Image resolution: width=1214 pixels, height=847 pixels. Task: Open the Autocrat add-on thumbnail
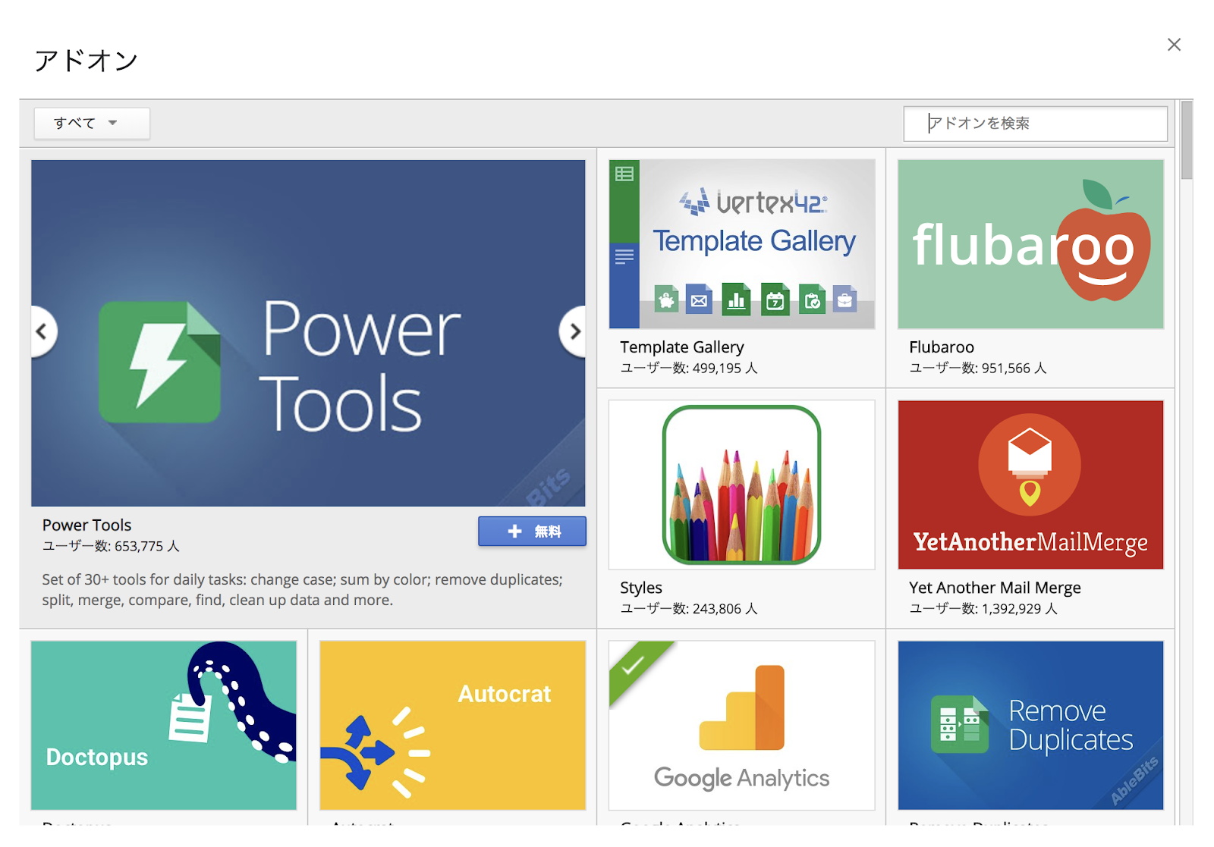tap(453, 726)
